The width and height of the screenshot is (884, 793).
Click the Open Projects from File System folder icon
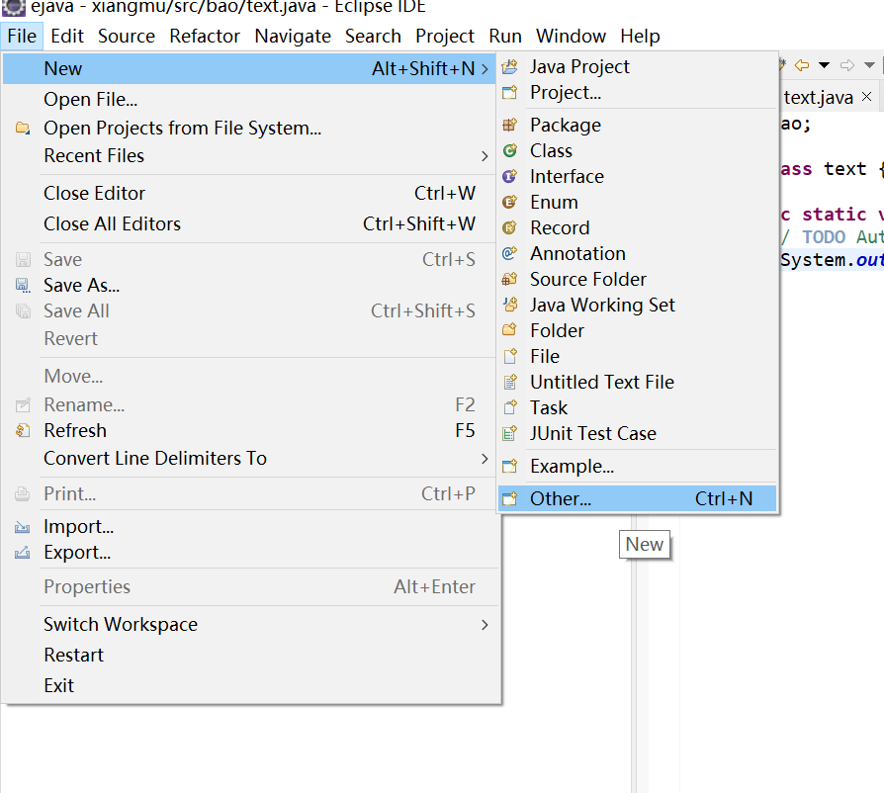click(x=23, y=128)
